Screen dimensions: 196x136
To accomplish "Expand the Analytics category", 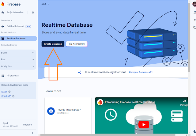I will coord(18,66).
